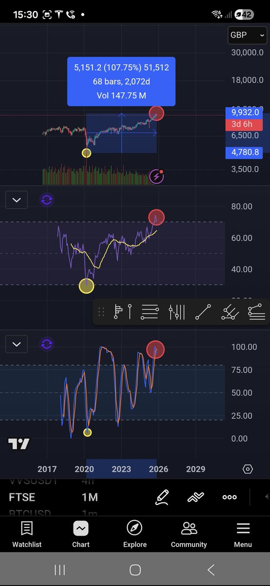Tap the FTSE symbol name

pyautogui.click(x=22, y=498)
